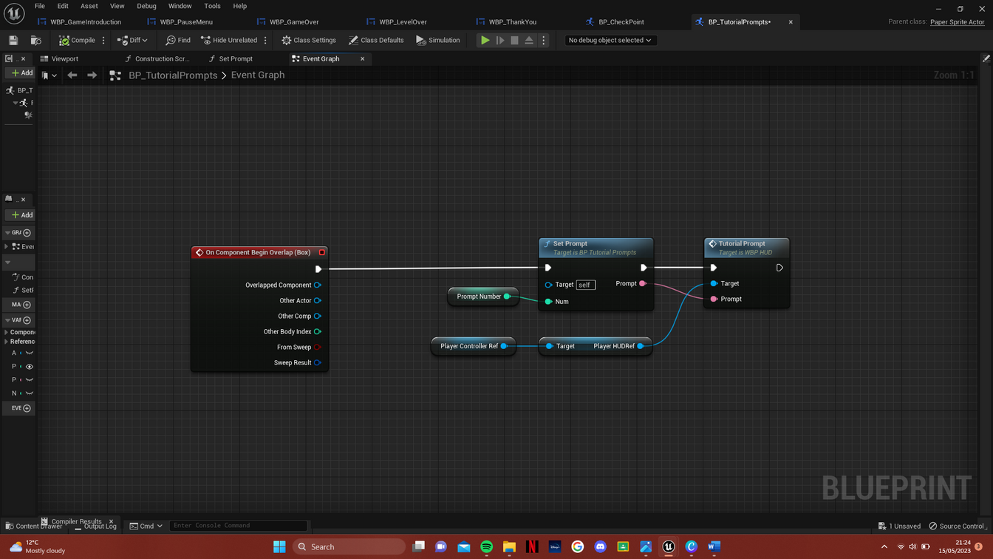The width and height of the screenshot is (993, 559).
Task: Click the Find button
Action: click(x=178, y=40)
